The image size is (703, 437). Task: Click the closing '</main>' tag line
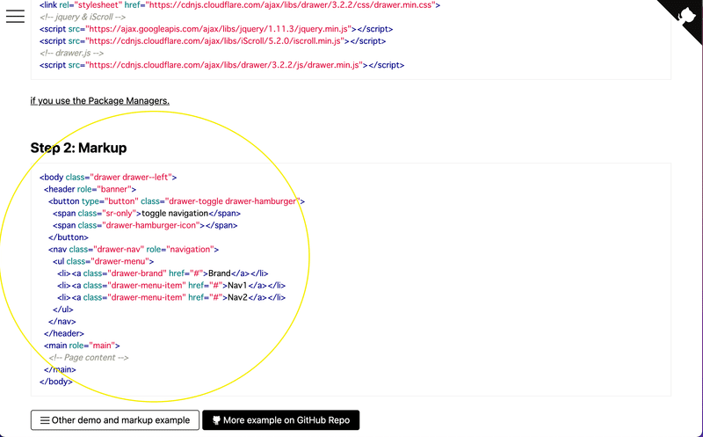click(60, 369)
